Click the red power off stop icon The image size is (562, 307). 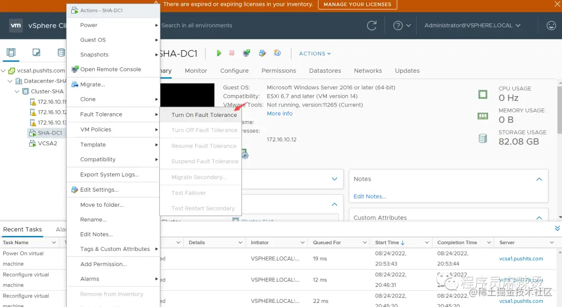(232, 53)
